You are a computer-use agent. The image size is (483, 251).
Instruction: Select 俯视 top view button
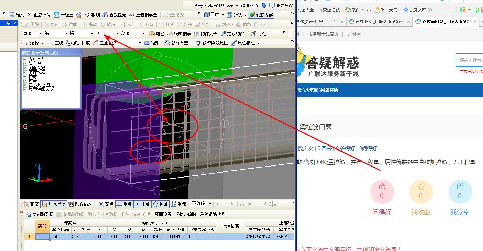tap(234, 15)
